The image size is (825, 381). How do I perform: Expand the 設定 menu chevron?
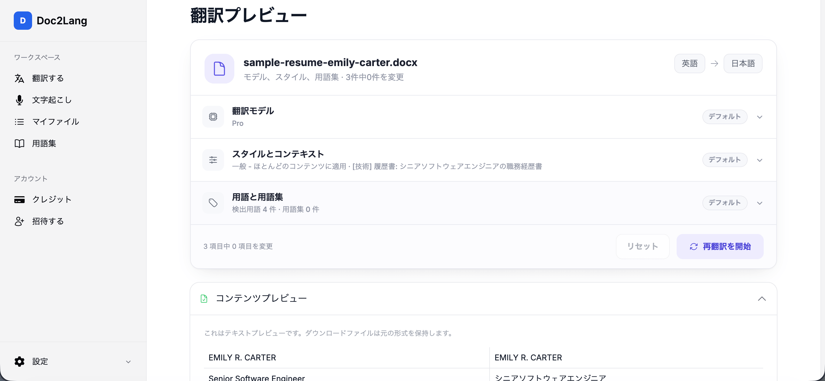(x=128, y=362)
